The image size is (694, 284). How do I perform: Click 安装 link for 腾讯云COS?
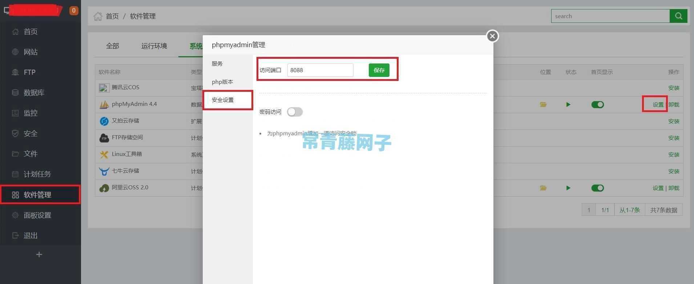674,88
